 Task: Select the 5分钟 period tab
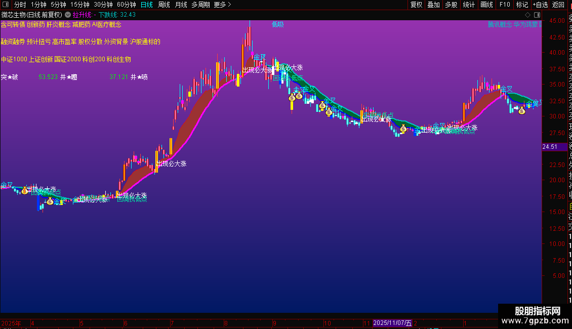[x=58, y=5]
